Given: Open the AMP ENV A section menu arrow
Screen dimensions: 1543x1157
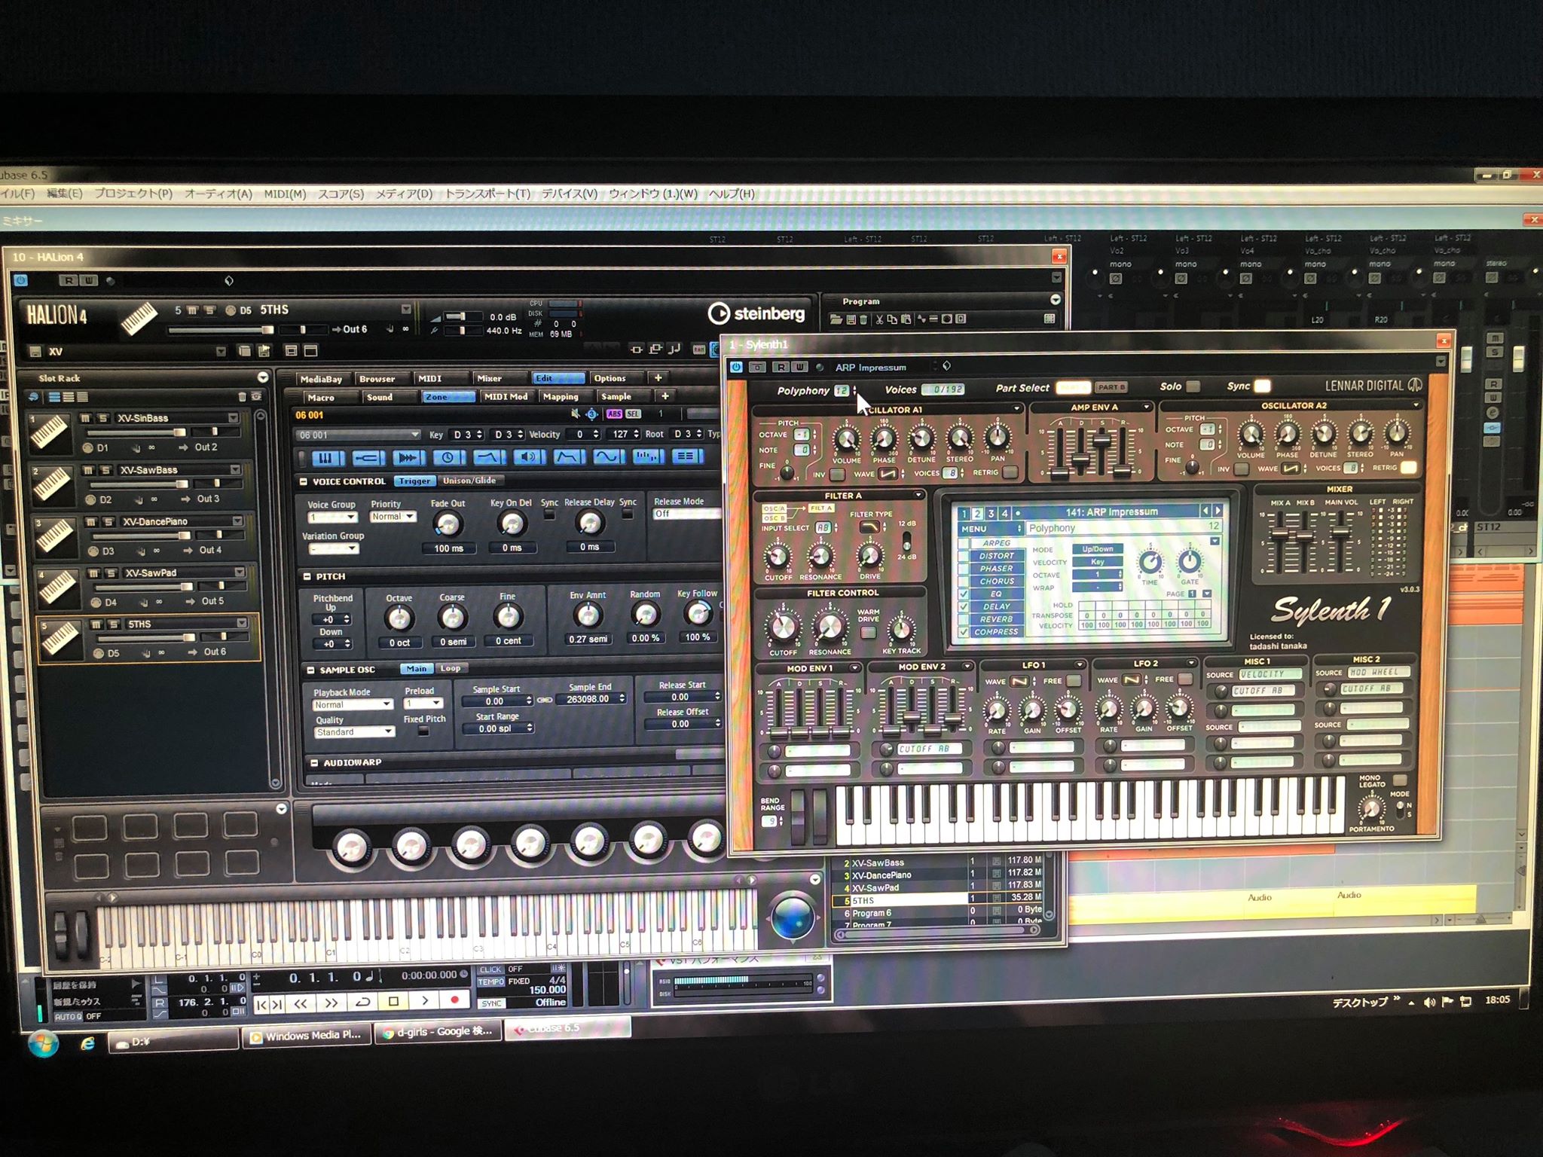Looking at the screenshot, I should [1147, 407].
